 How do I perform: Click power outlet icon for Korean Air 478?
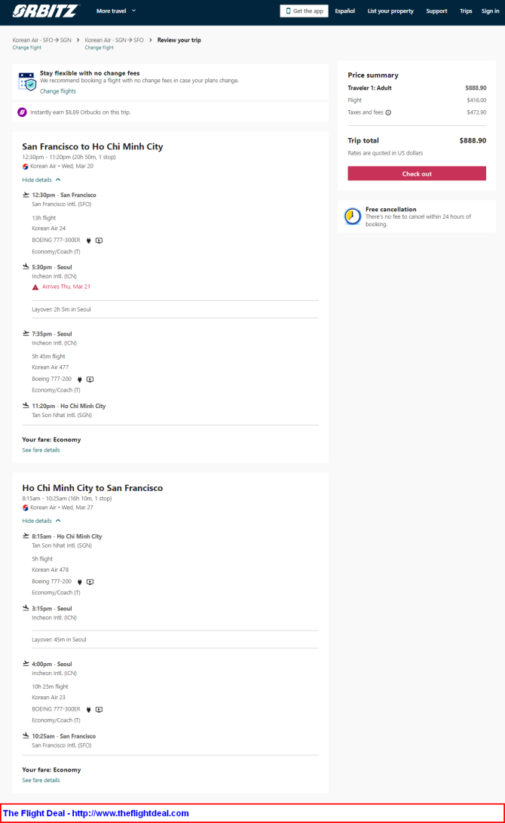(80, 582)
